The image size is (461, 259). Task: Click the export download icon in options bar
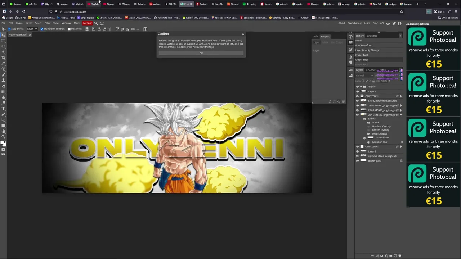[87, 29]
